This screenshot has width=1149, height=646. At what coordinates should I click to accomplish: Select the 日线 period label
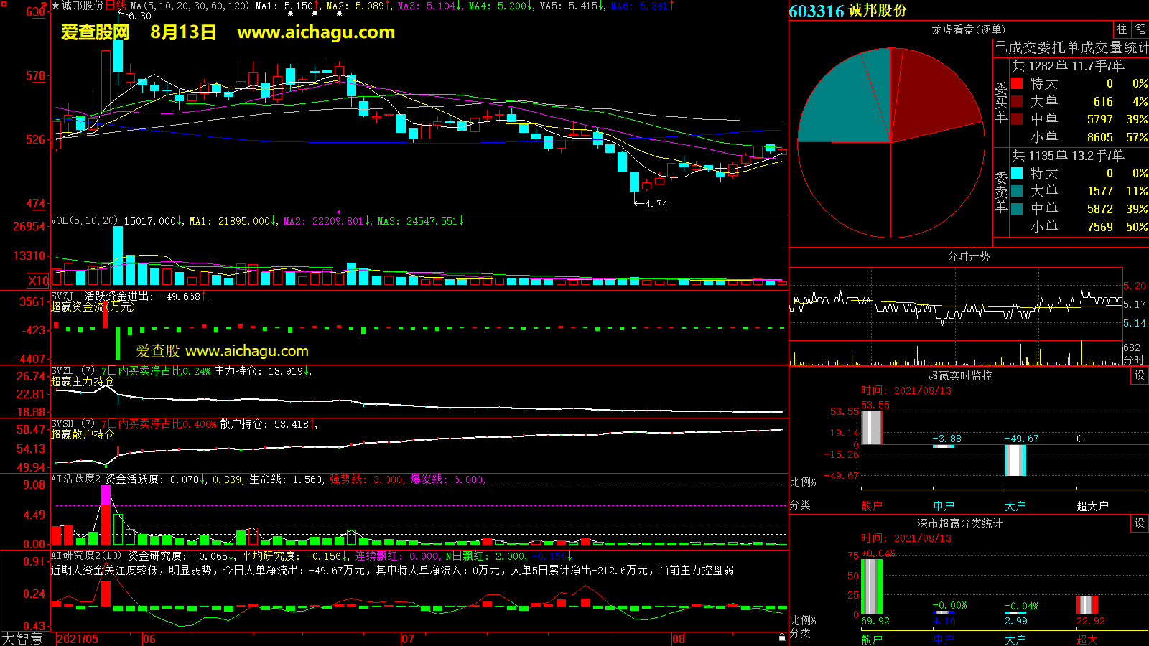tap(116, 6)
